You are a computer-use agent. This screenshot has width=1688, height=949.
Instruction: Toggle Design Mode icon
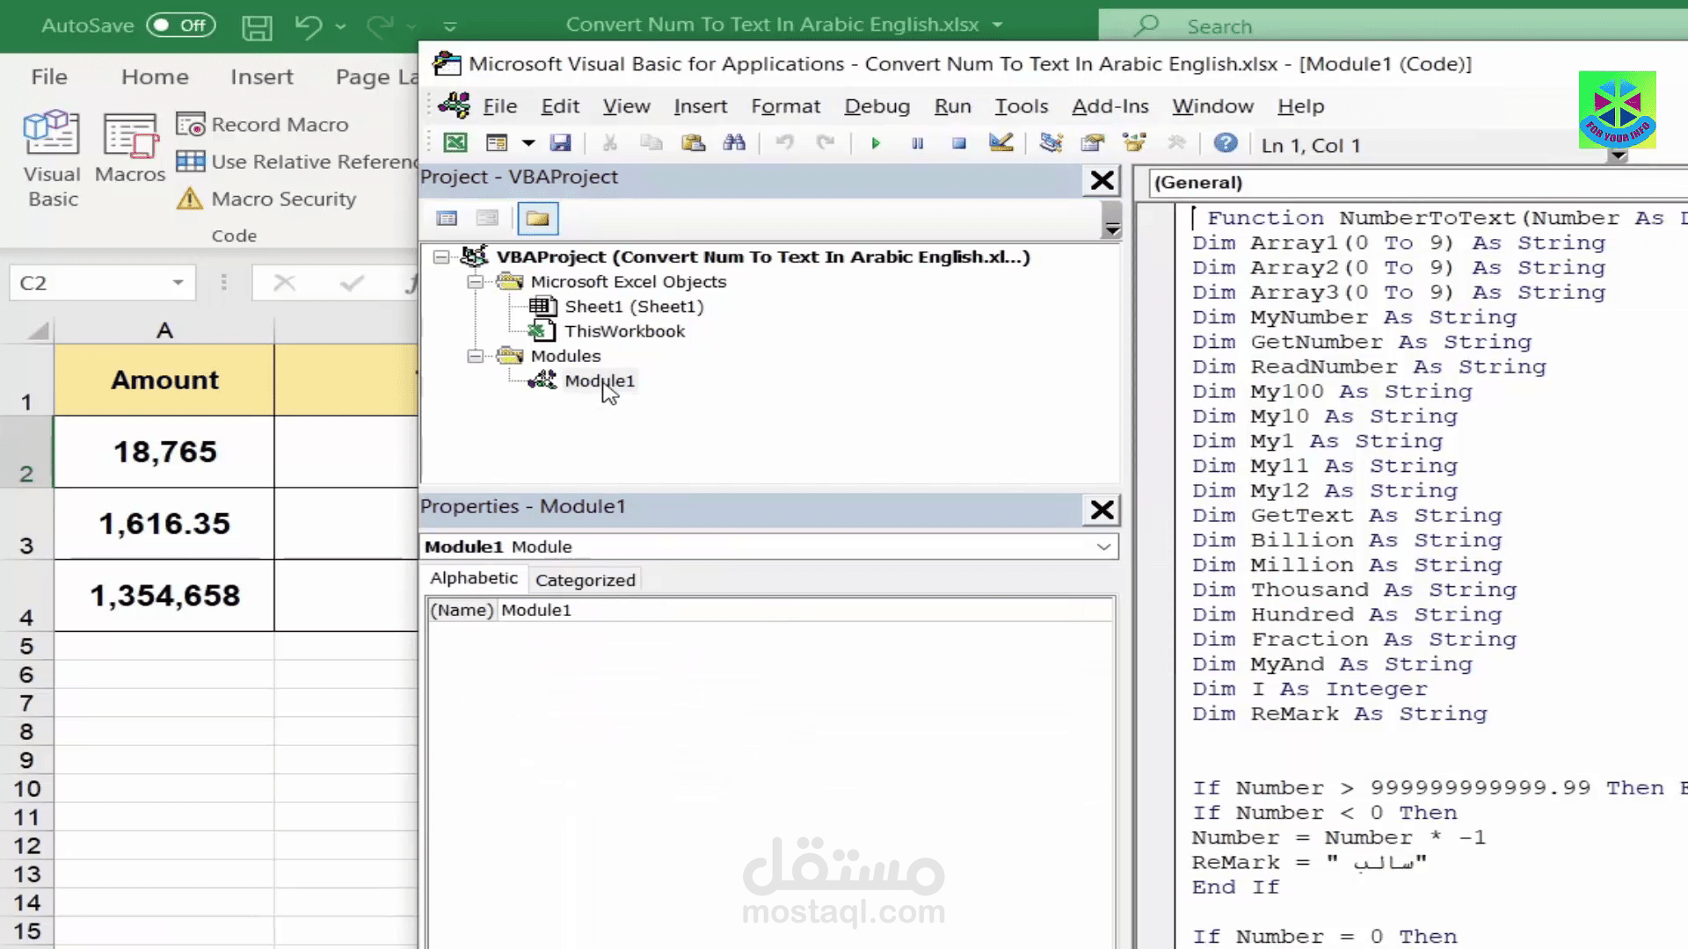pyautogui.click(x=1000, y=143)
